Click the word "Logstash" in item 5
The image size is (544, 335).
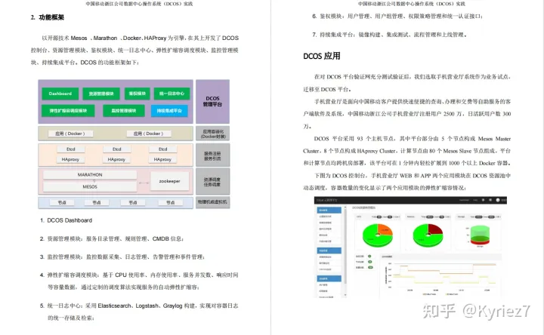coord(147,306)
